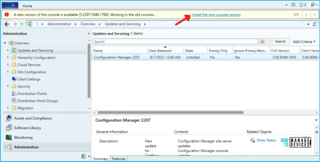Open the address bar dropdown arrow
Screen dimensions: 320x162
click(308, 24)
